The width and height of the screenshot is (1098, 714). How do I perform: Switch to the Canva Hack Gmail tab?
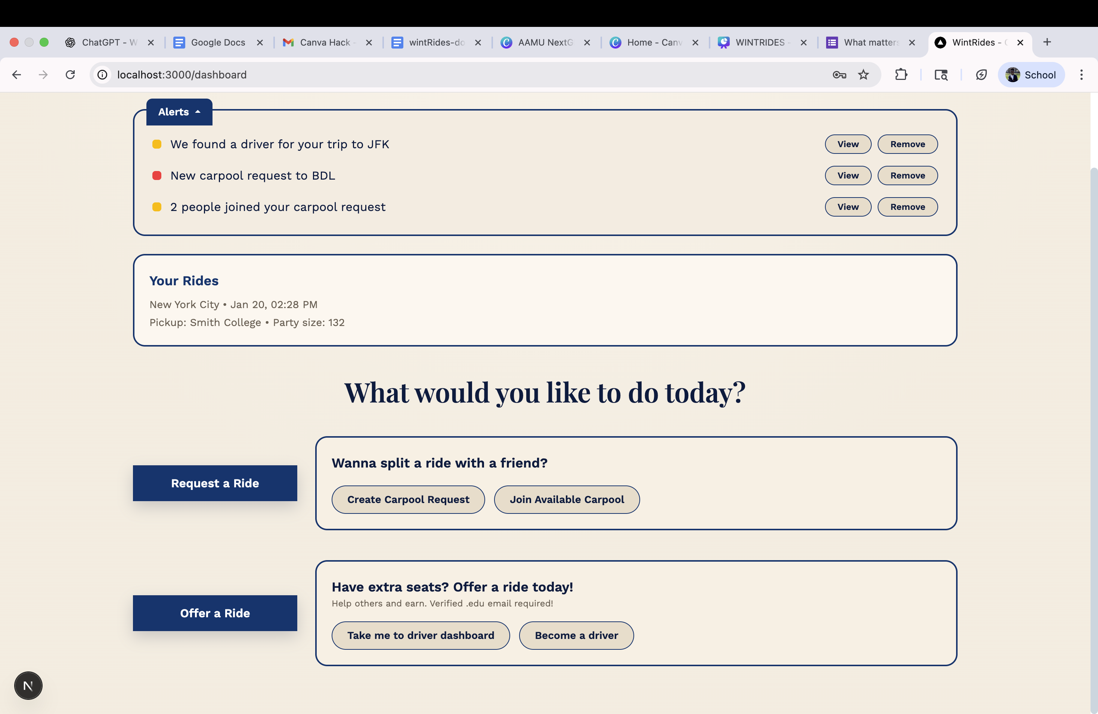coord(325,43)
